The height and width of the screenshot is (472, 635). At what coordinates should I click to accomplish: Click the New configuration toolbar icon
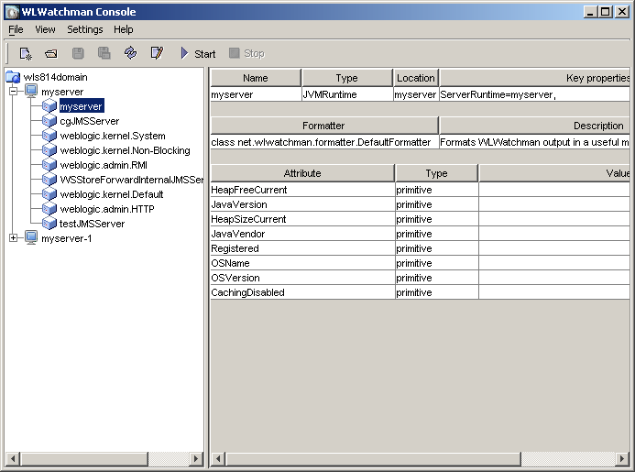[26, 54]
